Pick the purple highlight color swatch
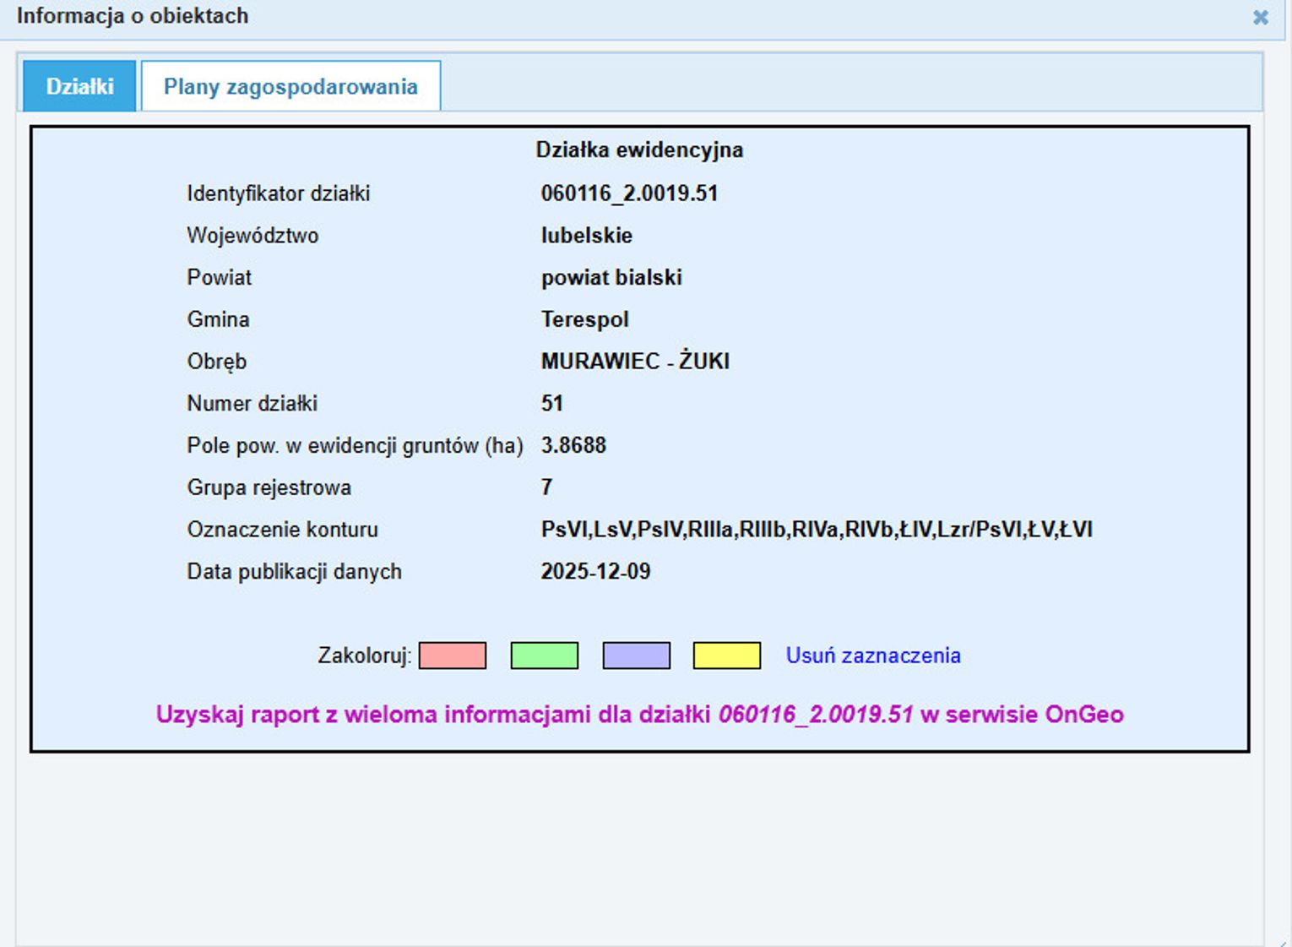The height and width of the screenshot is (947, 1292). [x=636, y=656]
